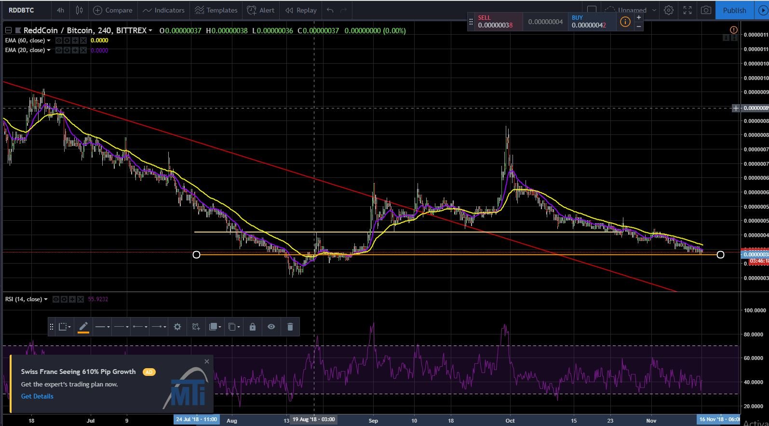Open the line thickness dropdown
This screenshot has width=769, height=426.
coord(102,327)
